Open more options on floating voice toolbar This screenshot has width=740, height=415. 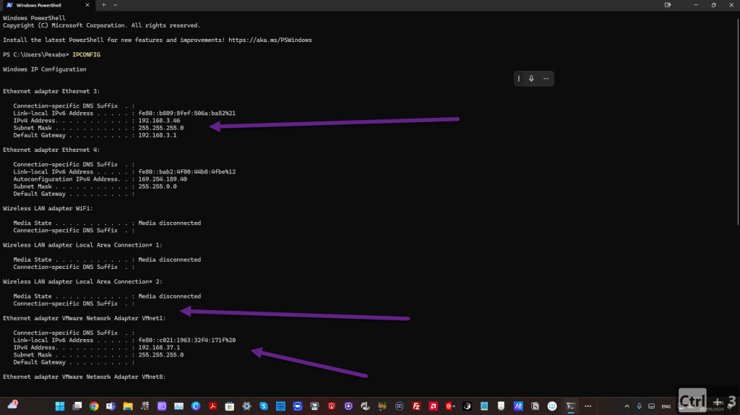(x=546, y=79)
